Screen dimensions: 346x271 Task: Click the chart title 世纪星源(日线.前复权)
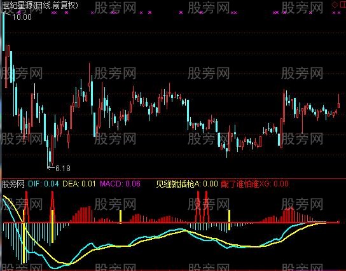pos(40,5)
